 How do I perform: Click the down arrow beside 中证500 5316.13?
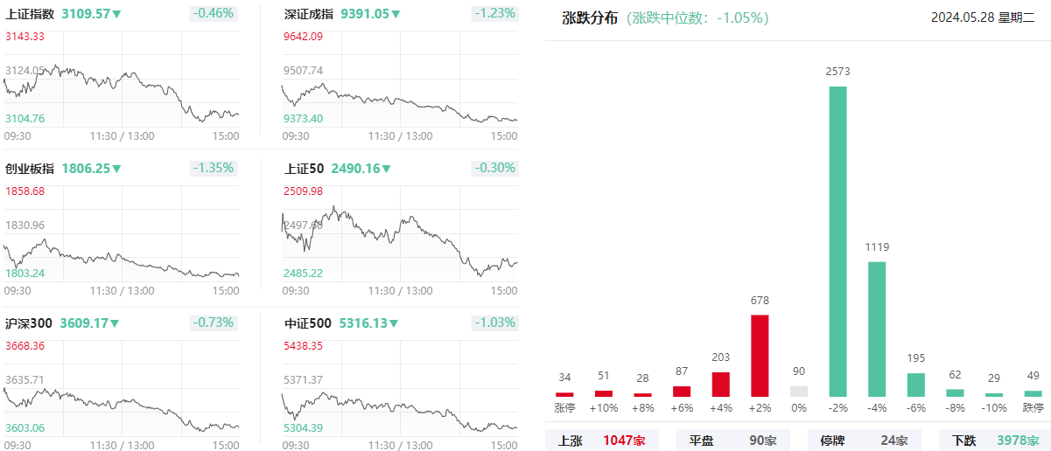395,323
